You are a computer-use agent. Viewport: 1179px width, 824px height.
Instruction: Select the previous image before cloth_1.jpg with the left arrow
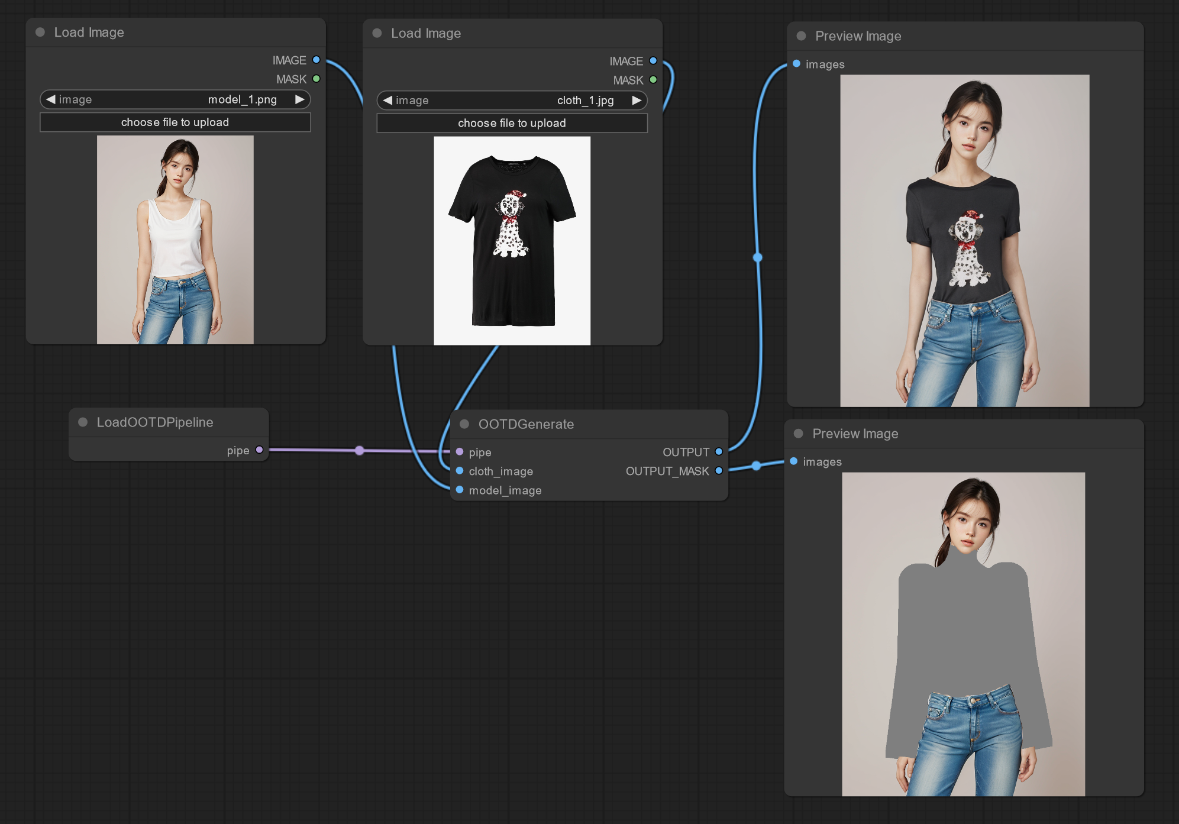click(387, 101)
